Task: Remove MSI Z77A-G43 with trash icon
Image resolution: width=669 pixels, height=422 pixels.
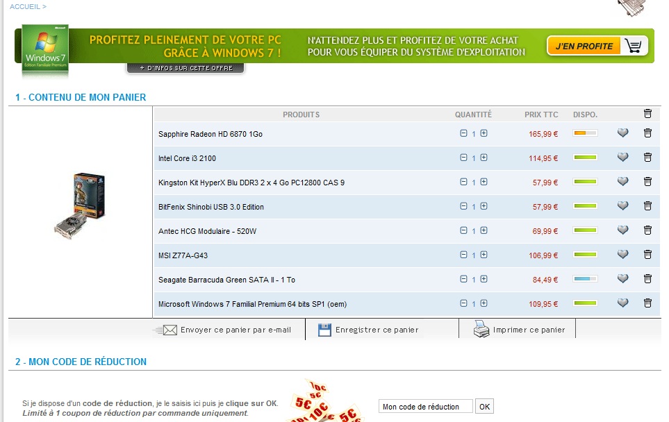Action: 647,255
